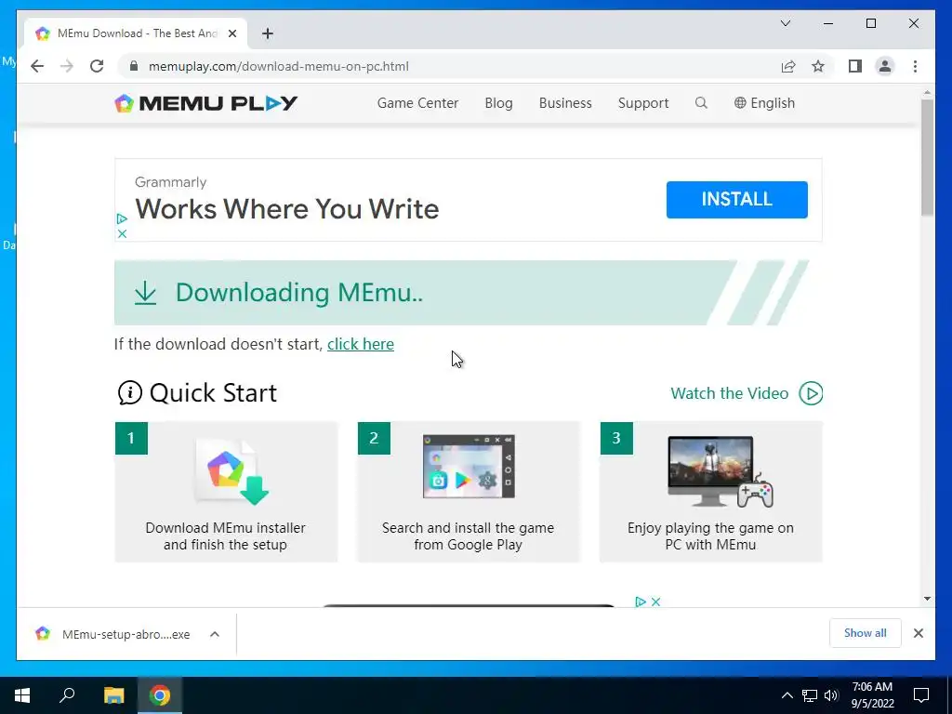
Task: Click the Grammarly ad headline
Action: tap(287, 209)
